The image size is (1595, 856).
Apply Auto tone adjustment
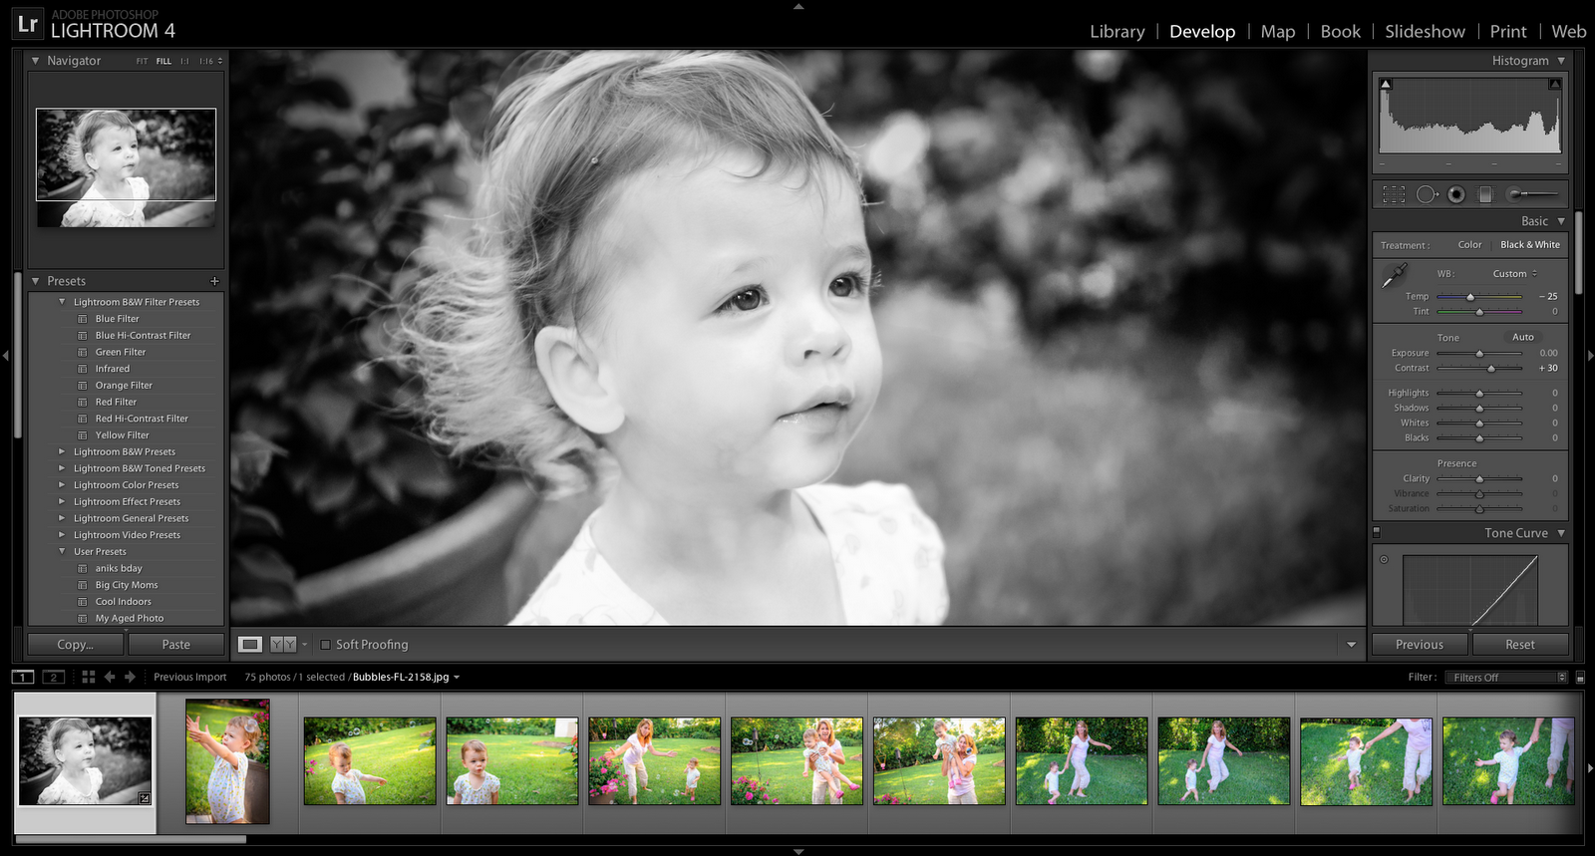1523,338
